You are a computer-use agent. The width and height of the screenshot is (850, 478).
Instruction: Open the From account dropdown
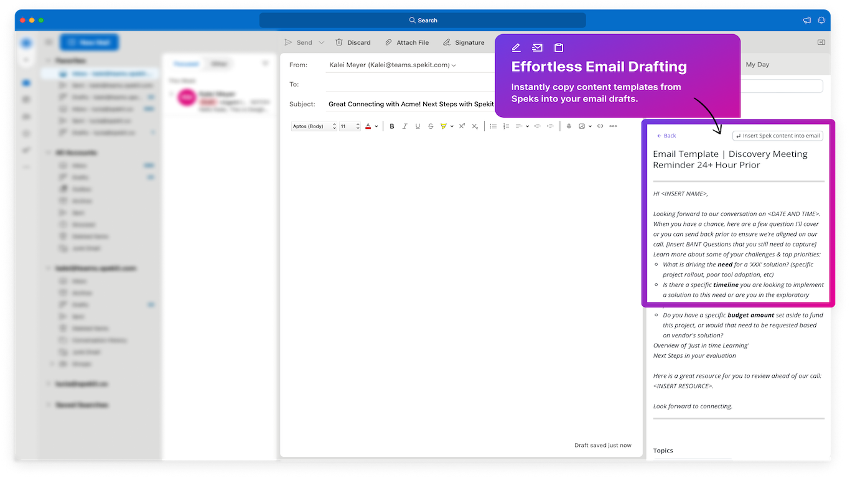coord(393,65)
